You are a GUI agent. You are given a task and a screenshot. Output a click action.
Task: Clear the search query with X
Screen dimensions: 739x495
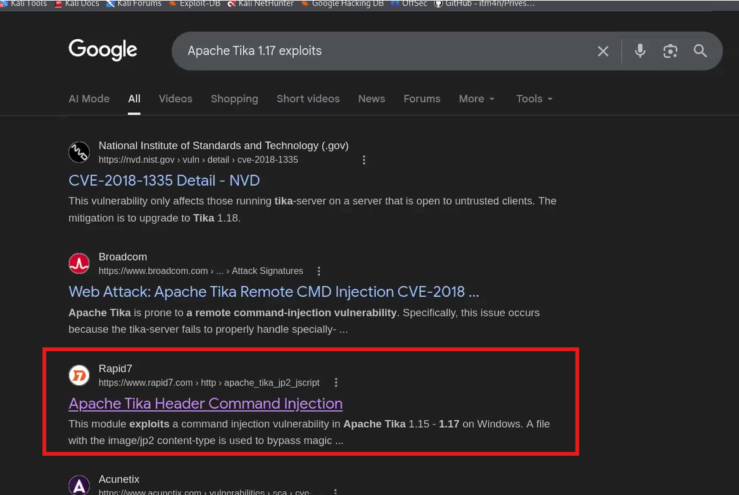(x=603, y=51)
